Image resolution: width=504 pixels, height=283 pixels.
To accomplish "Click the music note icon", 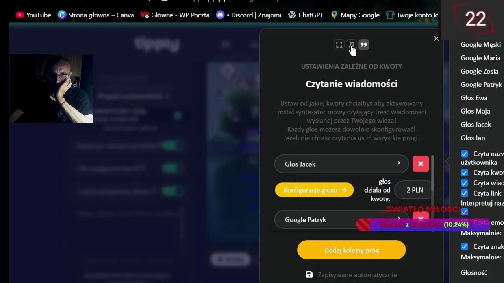I will click(352, 45).
